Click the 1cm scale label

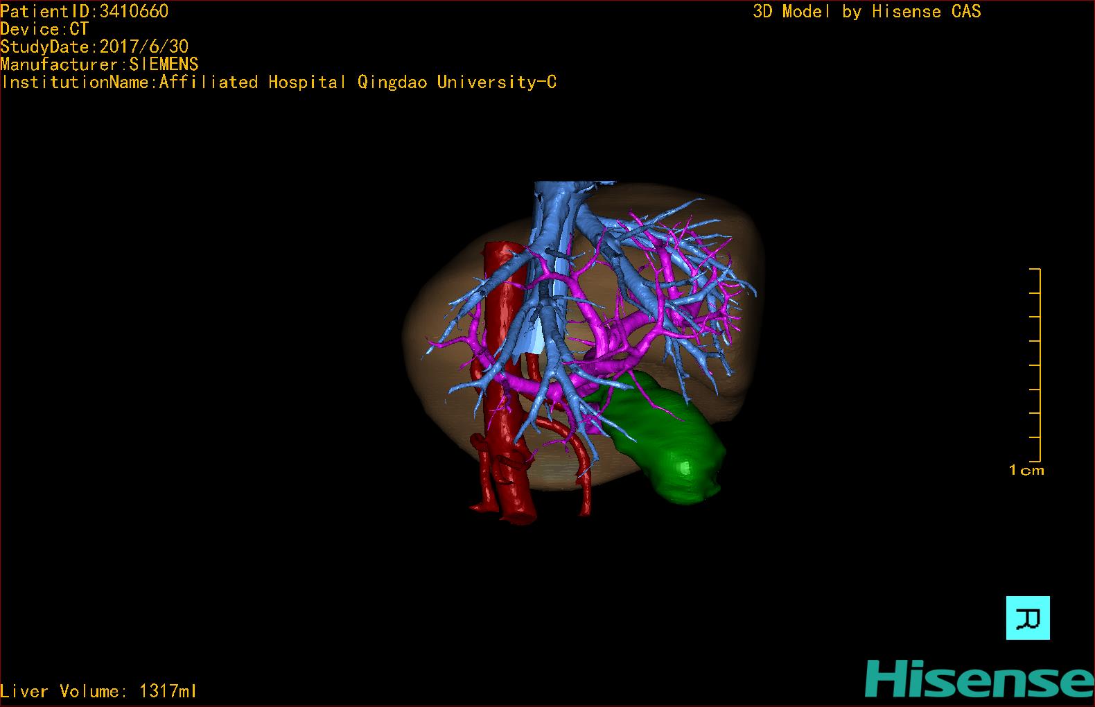click(x=1026, y=471)
